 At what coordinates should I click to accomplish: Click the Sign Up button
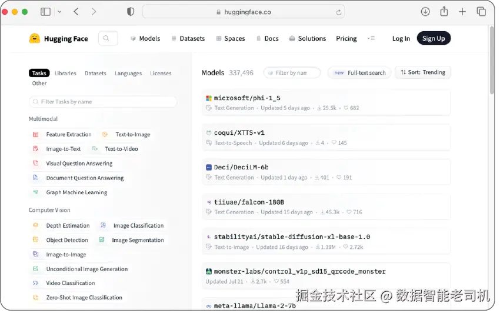pyautogui.click(x=434, y=38)
